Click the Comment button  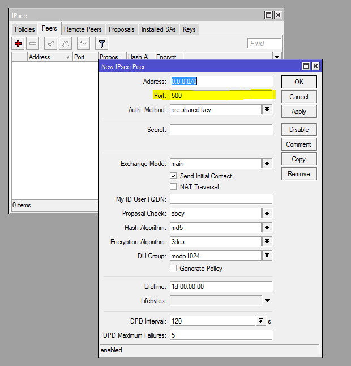pyautogui.click(x=299, y=144)
